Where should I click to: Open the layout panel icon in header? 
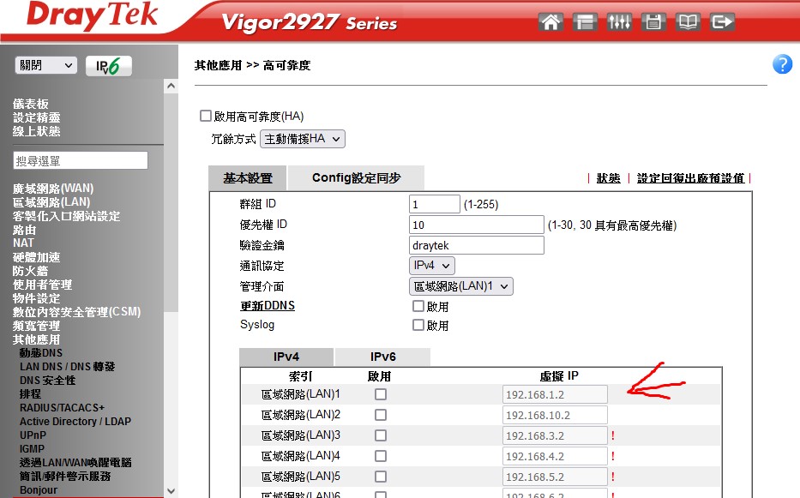[x=585, y=22]
